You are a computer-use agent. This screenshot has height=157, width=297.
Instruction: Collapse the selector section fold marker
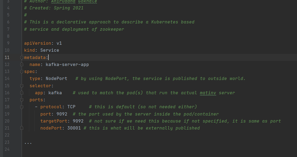pos(22,86)
